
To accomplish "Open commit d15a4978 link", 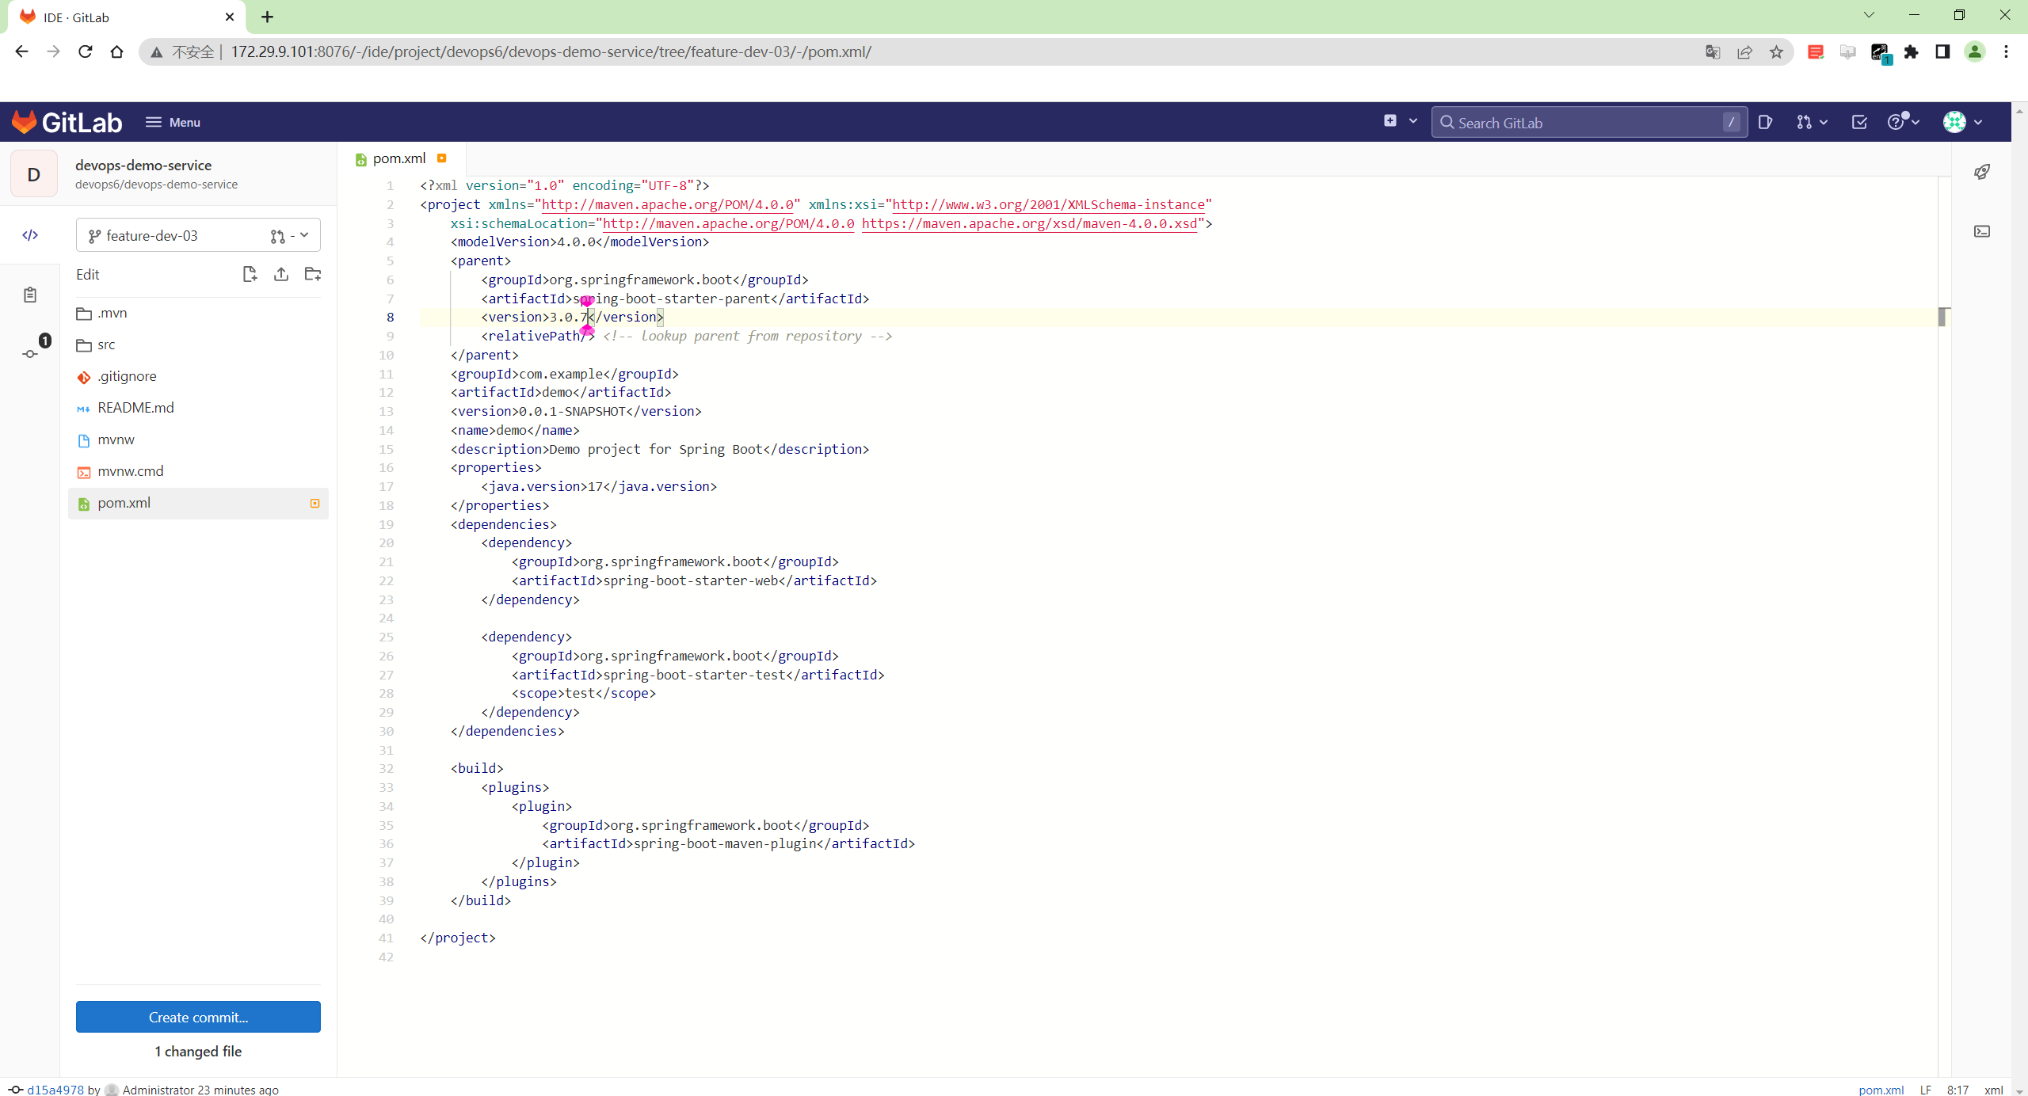I will (x=55, y=1090).
